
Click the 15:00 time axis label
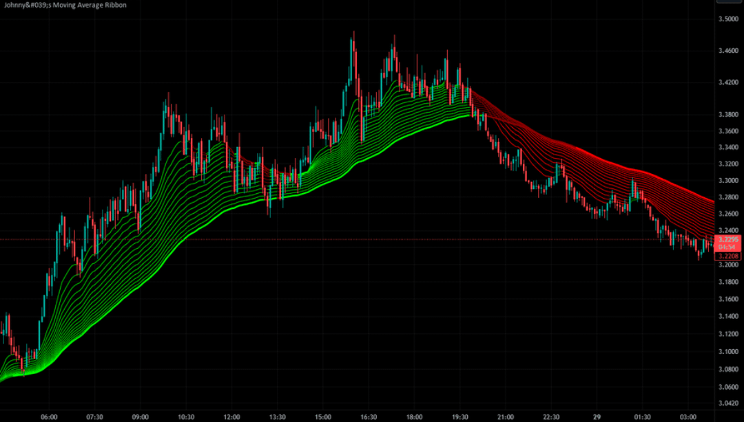click(323, 417)
